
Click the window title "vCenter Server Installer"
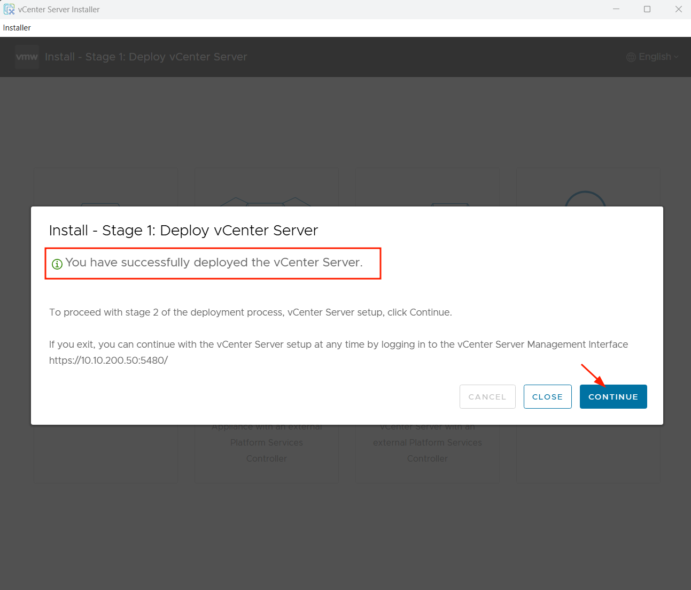[59, 10]
